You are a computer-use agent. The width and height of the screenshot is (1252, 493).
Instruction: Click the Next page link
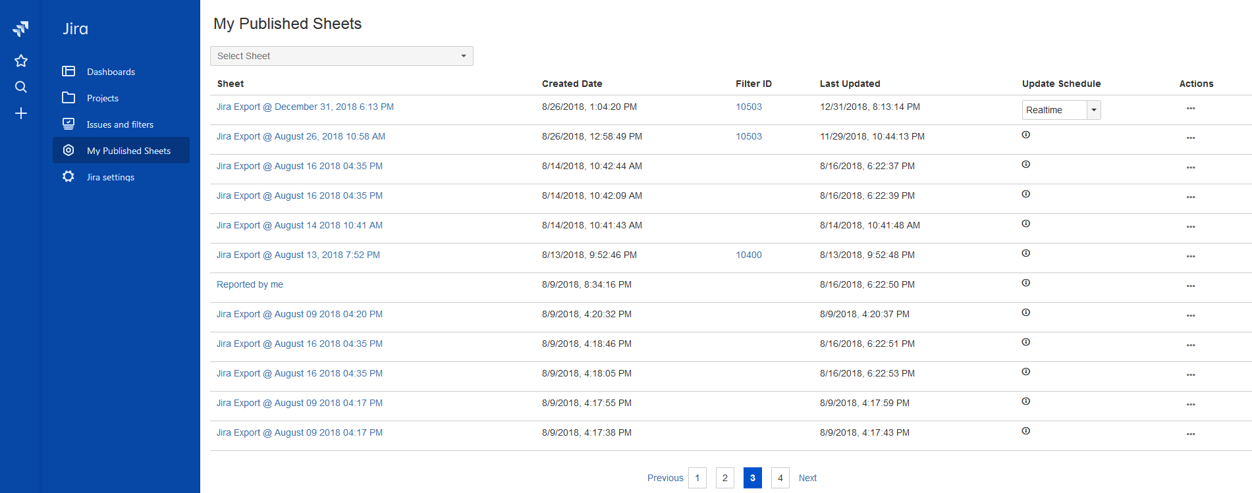click(807, 478)
